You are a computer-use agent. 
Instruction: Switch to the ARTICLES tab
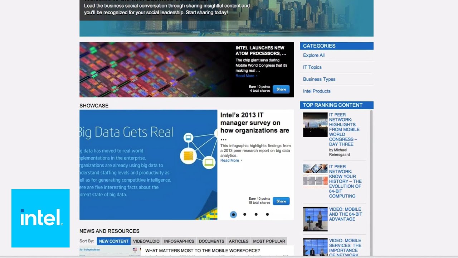pyautogui.click(x=239, y=241)
